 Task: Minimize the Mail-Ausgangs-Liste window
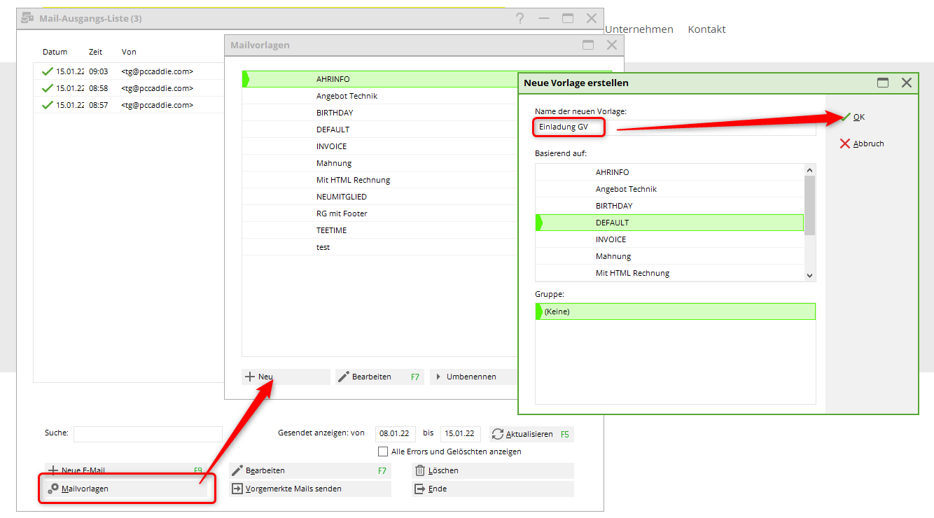(x=544, y=18)
